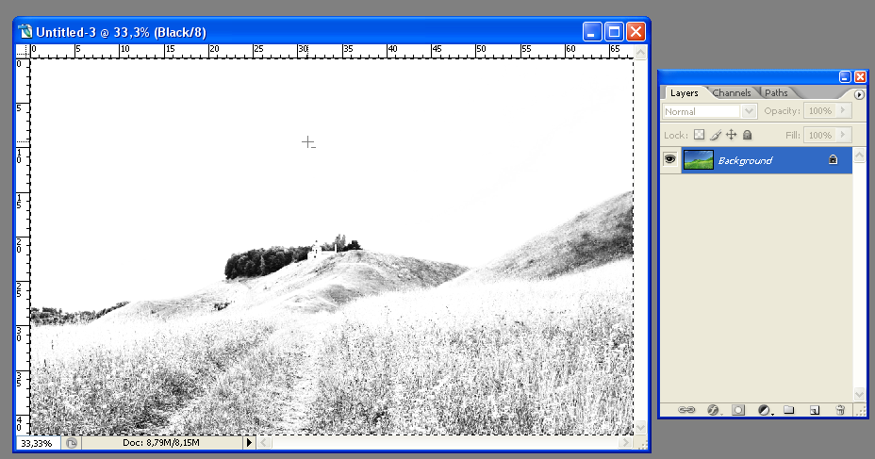
Task: Open the Layers palette flyout menu
Action: pyautogui.click(x=859, y=94)
